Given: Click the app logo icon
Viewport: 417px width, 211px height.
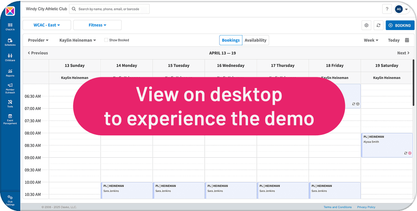Looking at the screenshot, I should 10,11.
